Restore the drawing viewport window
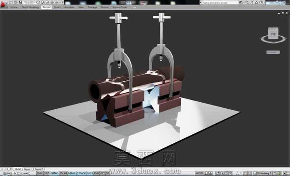 (x=283, y=13)
